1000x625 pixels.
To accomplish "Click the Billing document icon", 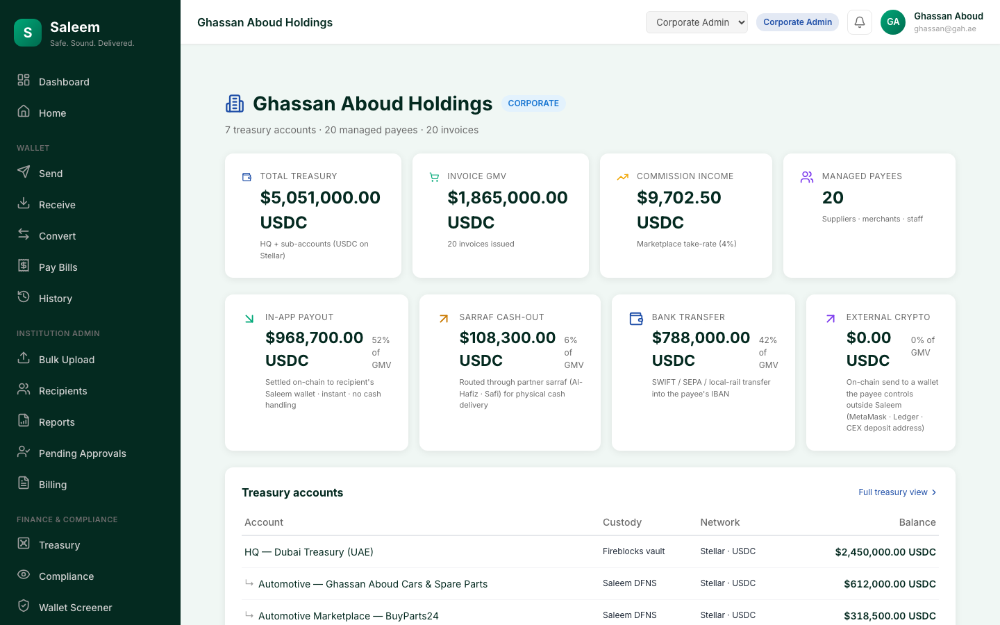I will click(x=24, y=483).
